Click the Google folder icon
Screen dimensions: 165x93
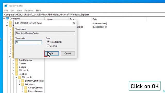point(16,67)
